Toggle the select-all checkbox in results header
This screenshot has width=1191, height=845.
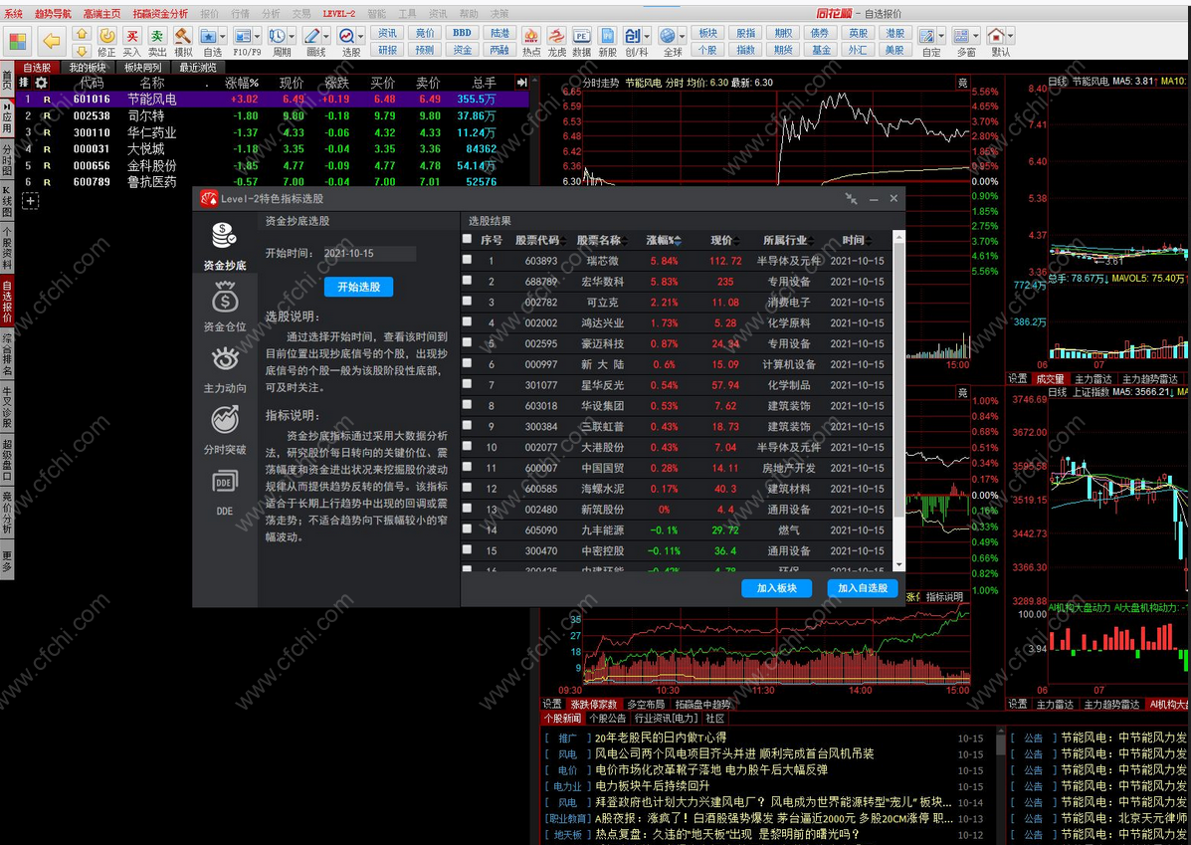tap(468, 239)
